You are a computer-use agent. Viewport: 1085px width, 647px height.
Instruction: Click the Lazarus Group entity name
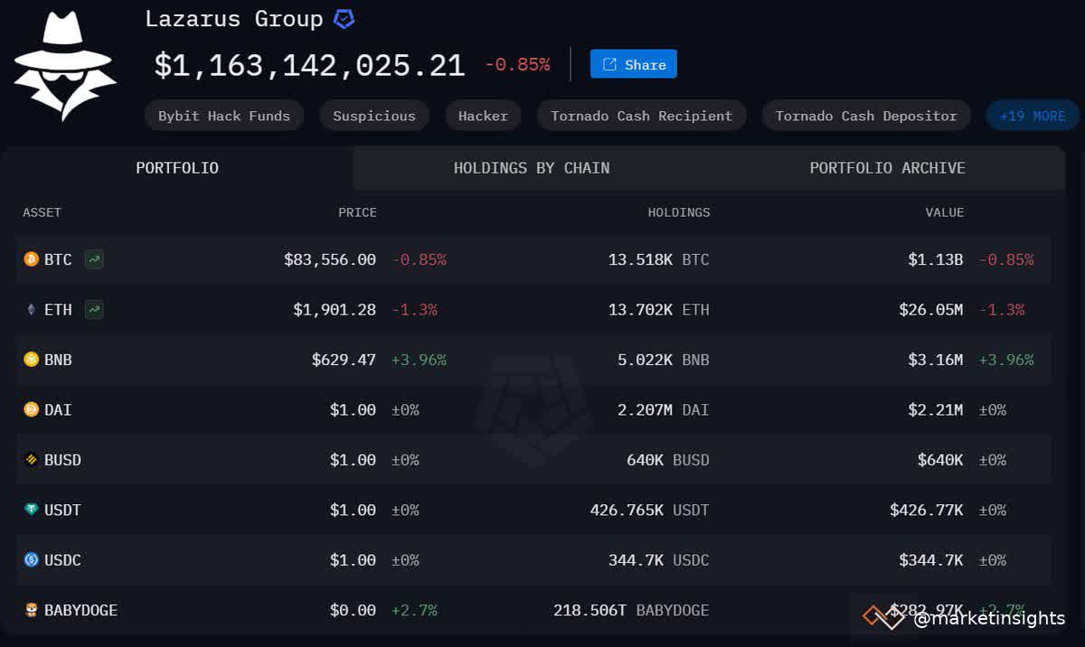[234, 19]
